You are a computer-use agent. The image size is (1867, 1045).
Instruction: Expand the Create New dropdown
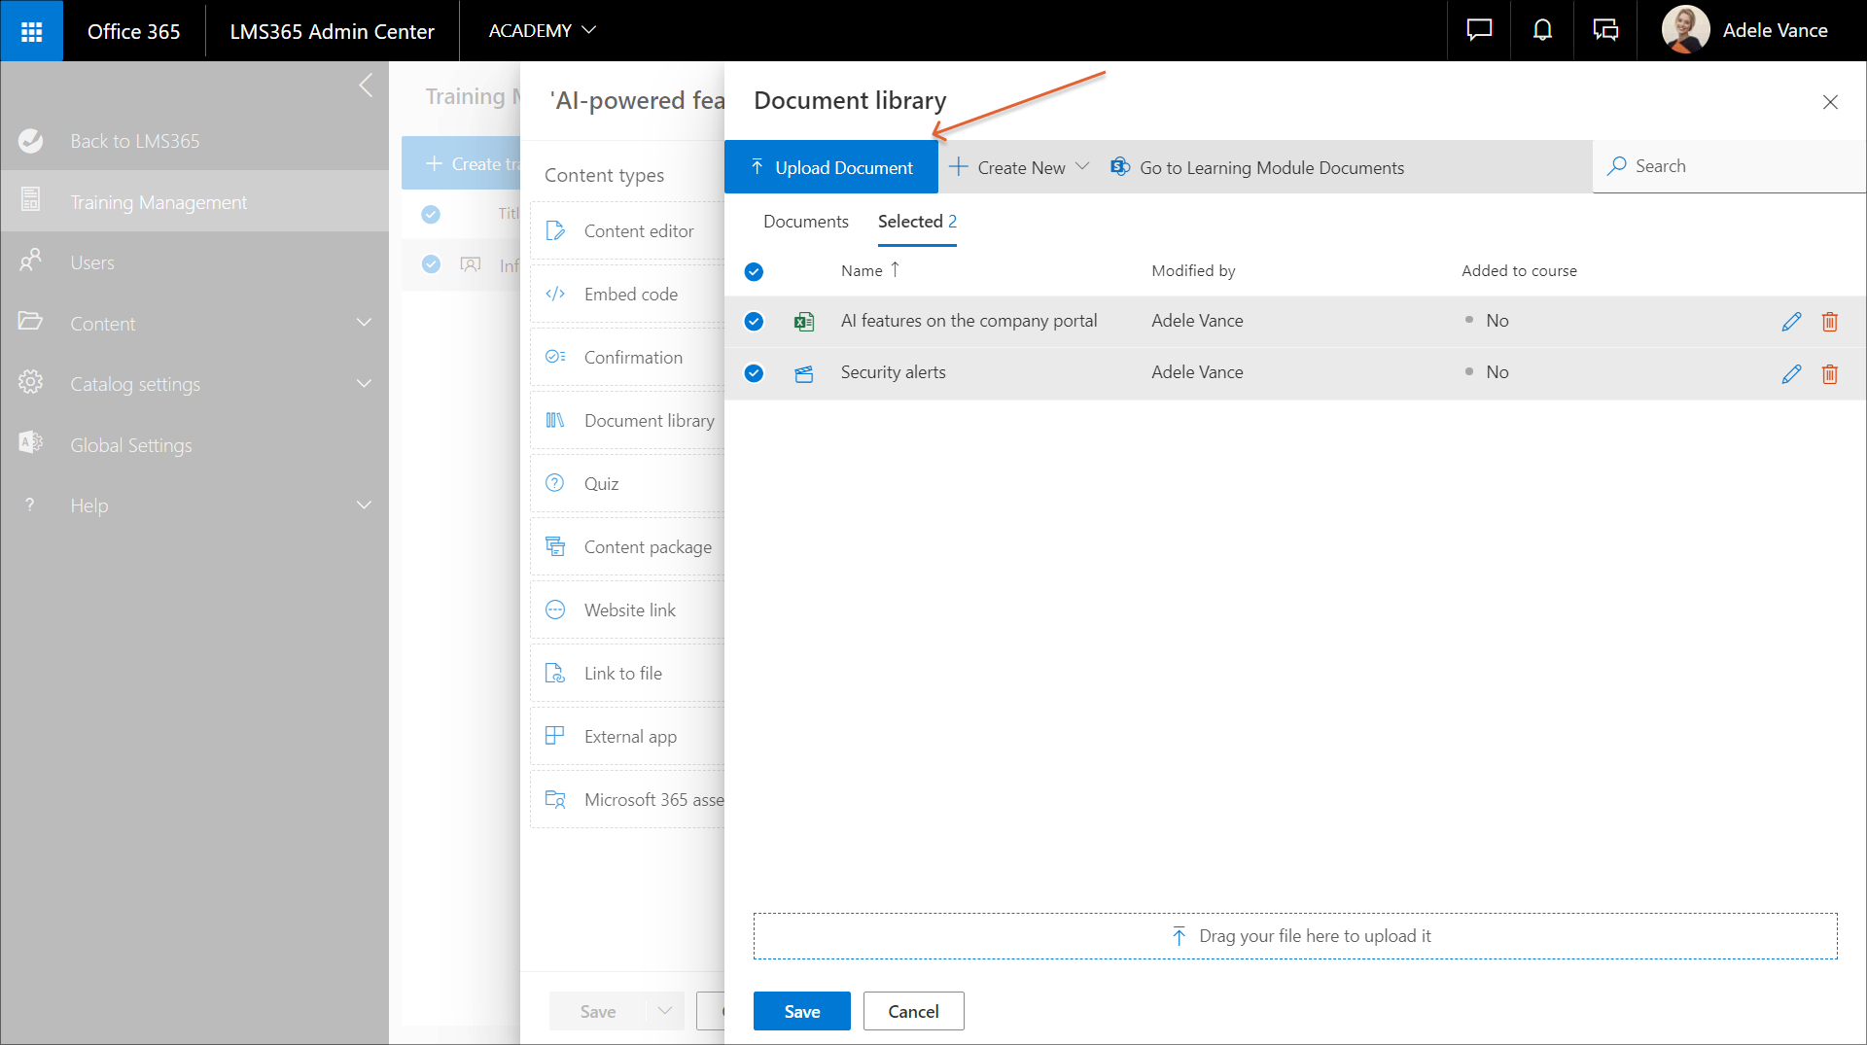tap(1019, 167)
